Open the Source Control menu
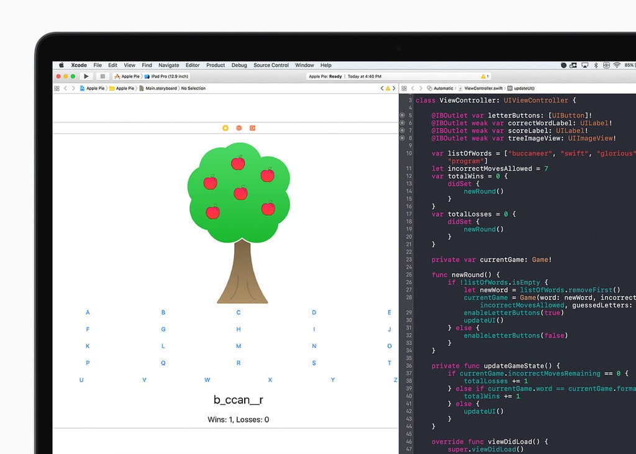The height and width of the screenshot is (454, 636). pyautogui.click(x=271, y=65)
